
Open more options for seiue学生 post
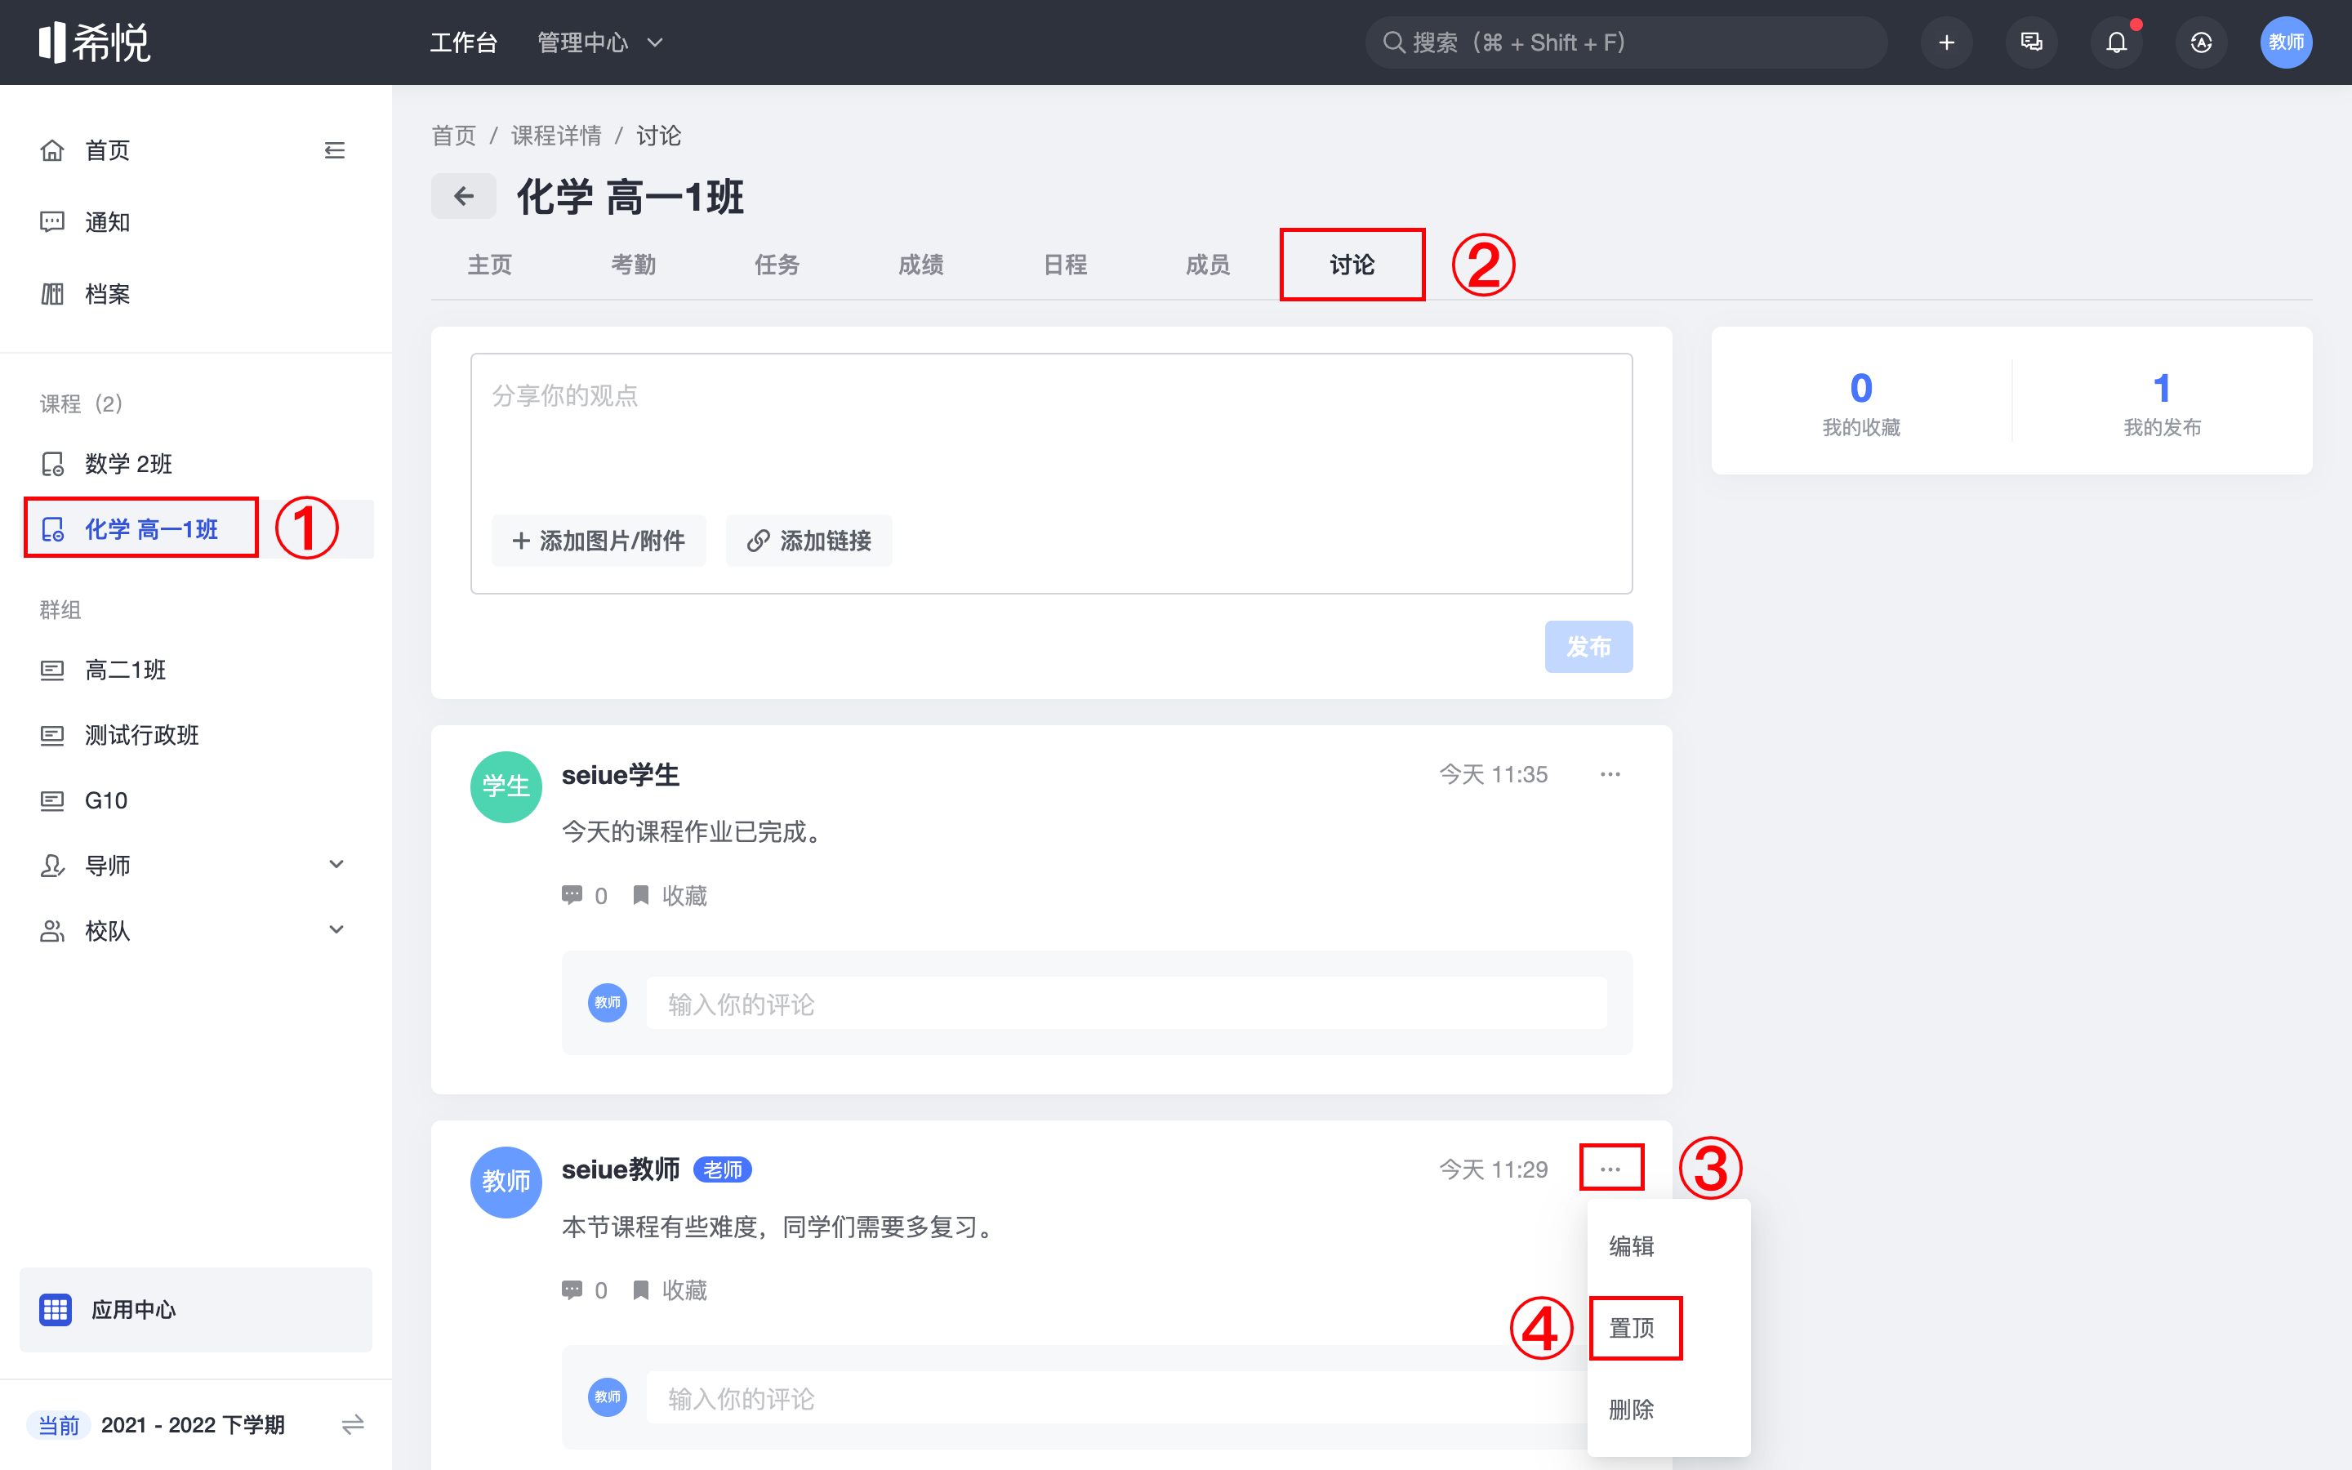pyautogui.click(x=1610, y=775)
